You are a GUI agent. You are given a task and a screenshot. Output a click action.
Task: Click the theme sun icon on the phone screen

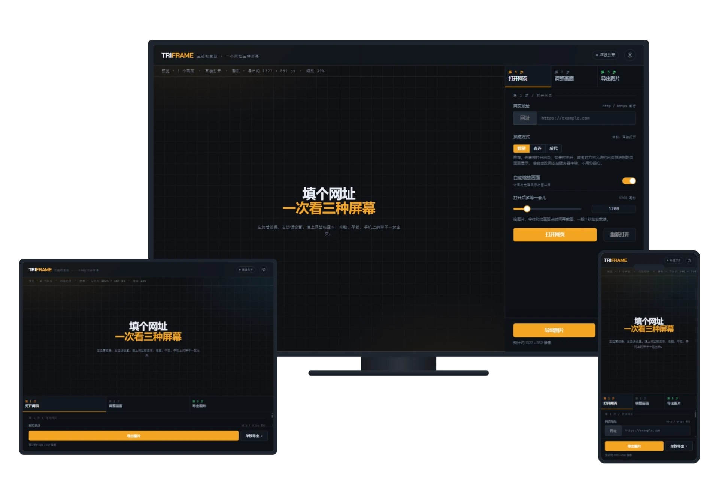point(689,260)
